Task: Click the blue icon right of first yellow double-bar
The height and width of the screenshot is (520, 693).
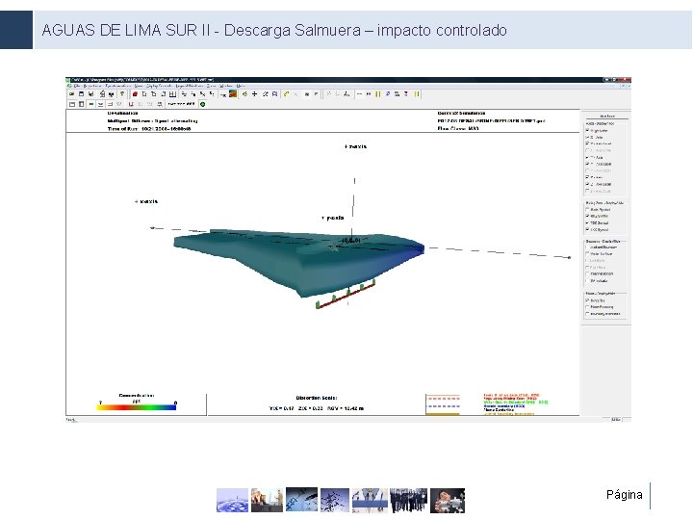Action: coord(388,94)
